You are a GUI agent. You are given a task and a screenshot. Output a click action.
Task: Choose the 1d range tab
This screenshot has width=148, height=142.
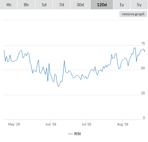coord(44,5)
